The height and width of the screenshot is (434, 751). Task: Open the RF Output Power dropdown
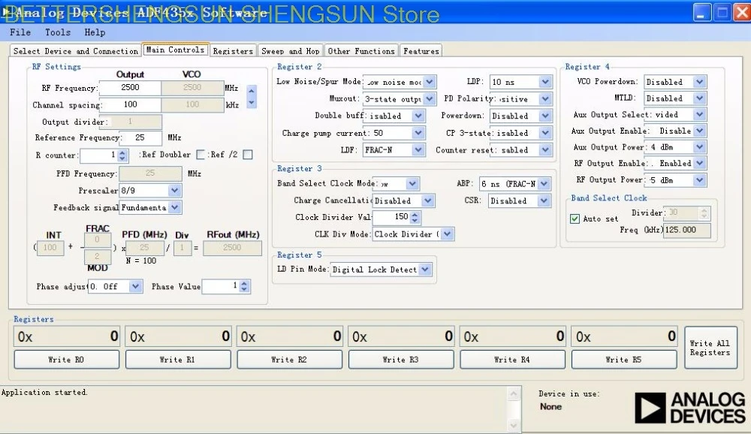[x=699, y=180]
